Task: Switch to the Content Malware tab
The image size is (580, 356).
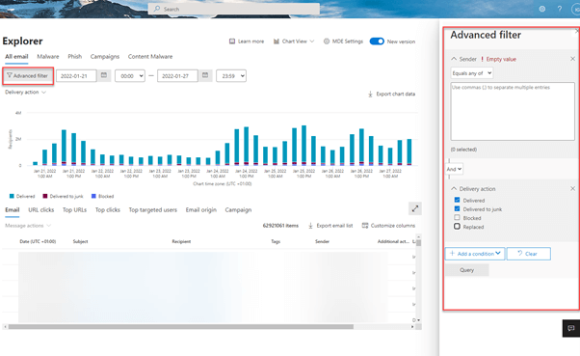Action: coord(150,57)
